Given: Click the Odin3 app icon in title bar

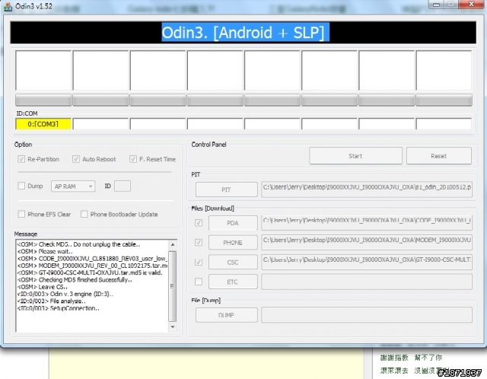Looking at the screenshot, I should click(8, 7).
